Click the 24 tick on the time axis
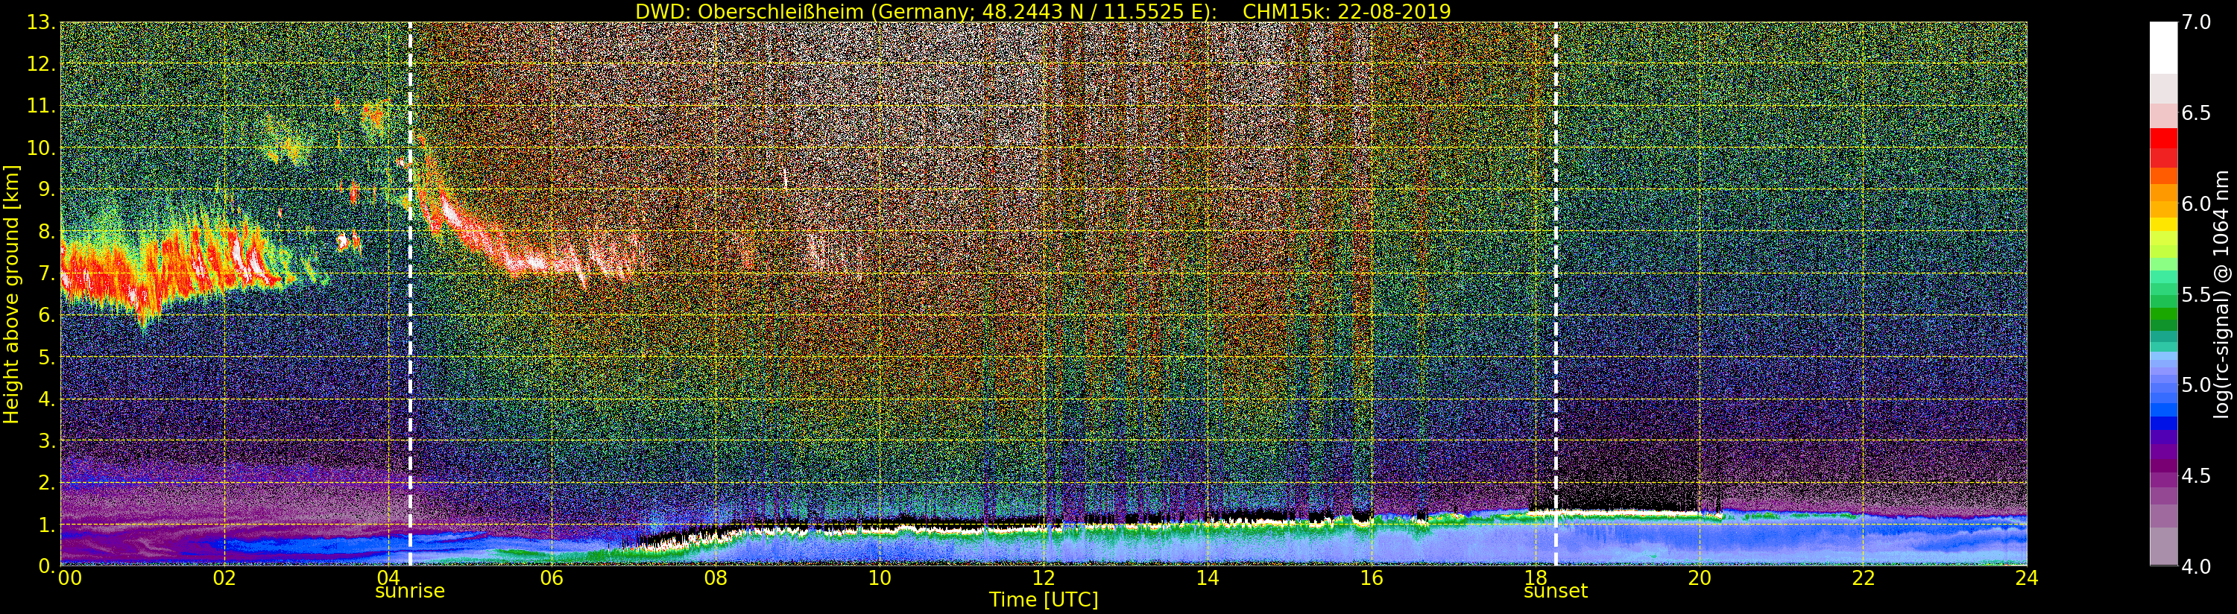The width and height of the screenshot is (2237, 614). (2026, 578)
